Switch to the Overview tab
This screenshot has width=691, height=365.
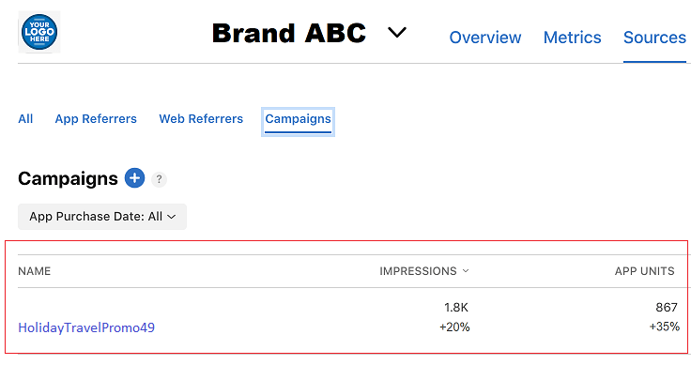click(x=485, y=38)
